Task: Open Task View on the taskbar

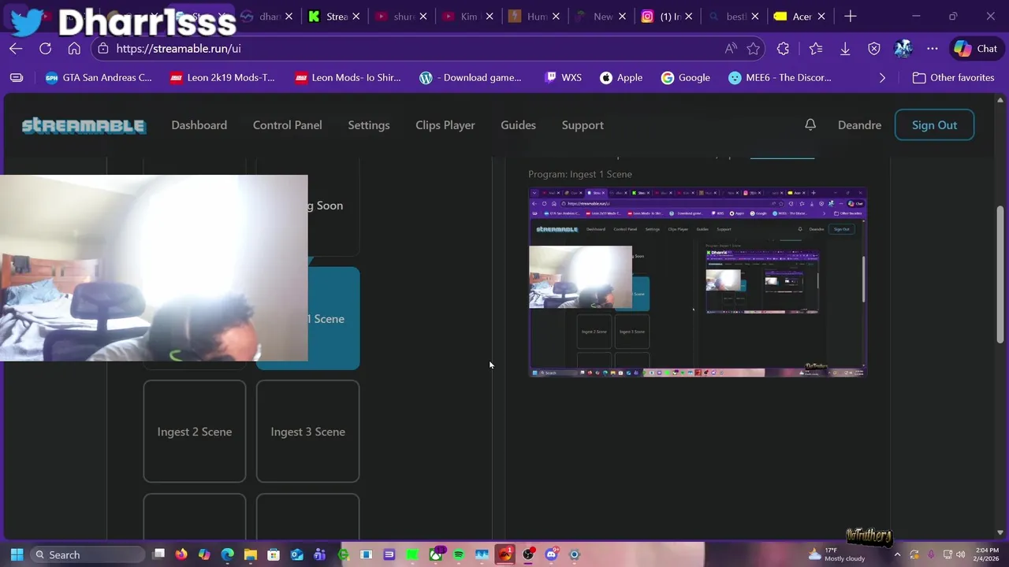Action: coord(158,554)
